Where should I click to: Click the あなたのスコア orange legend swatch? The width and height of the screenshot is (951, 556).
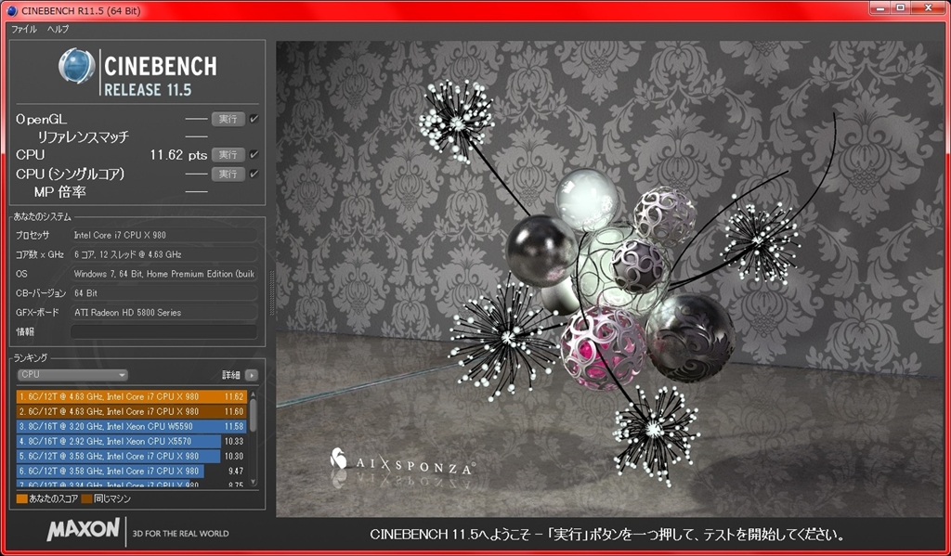point(22,499)
